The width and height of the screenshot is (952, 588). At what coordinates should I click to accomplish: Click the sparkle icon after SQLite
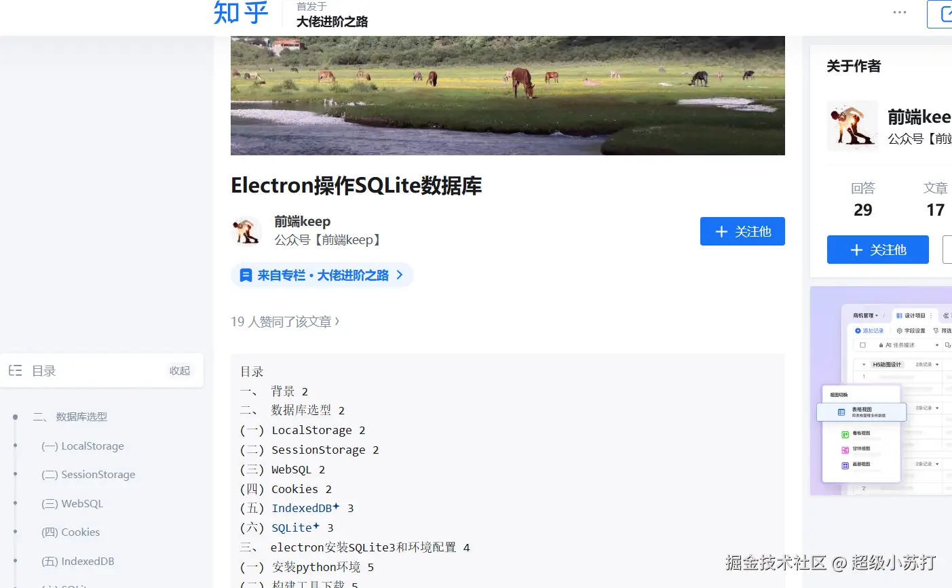coord(316,526)
